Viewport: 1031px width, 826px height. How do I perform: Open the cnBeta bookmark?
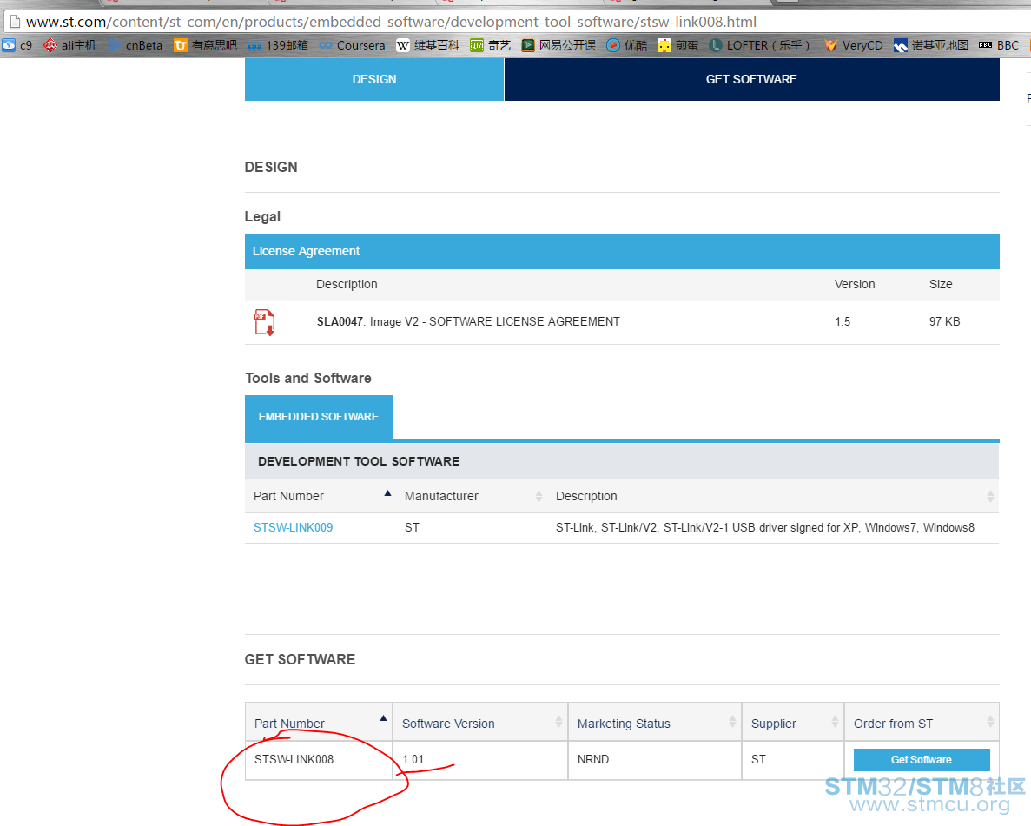135,45
